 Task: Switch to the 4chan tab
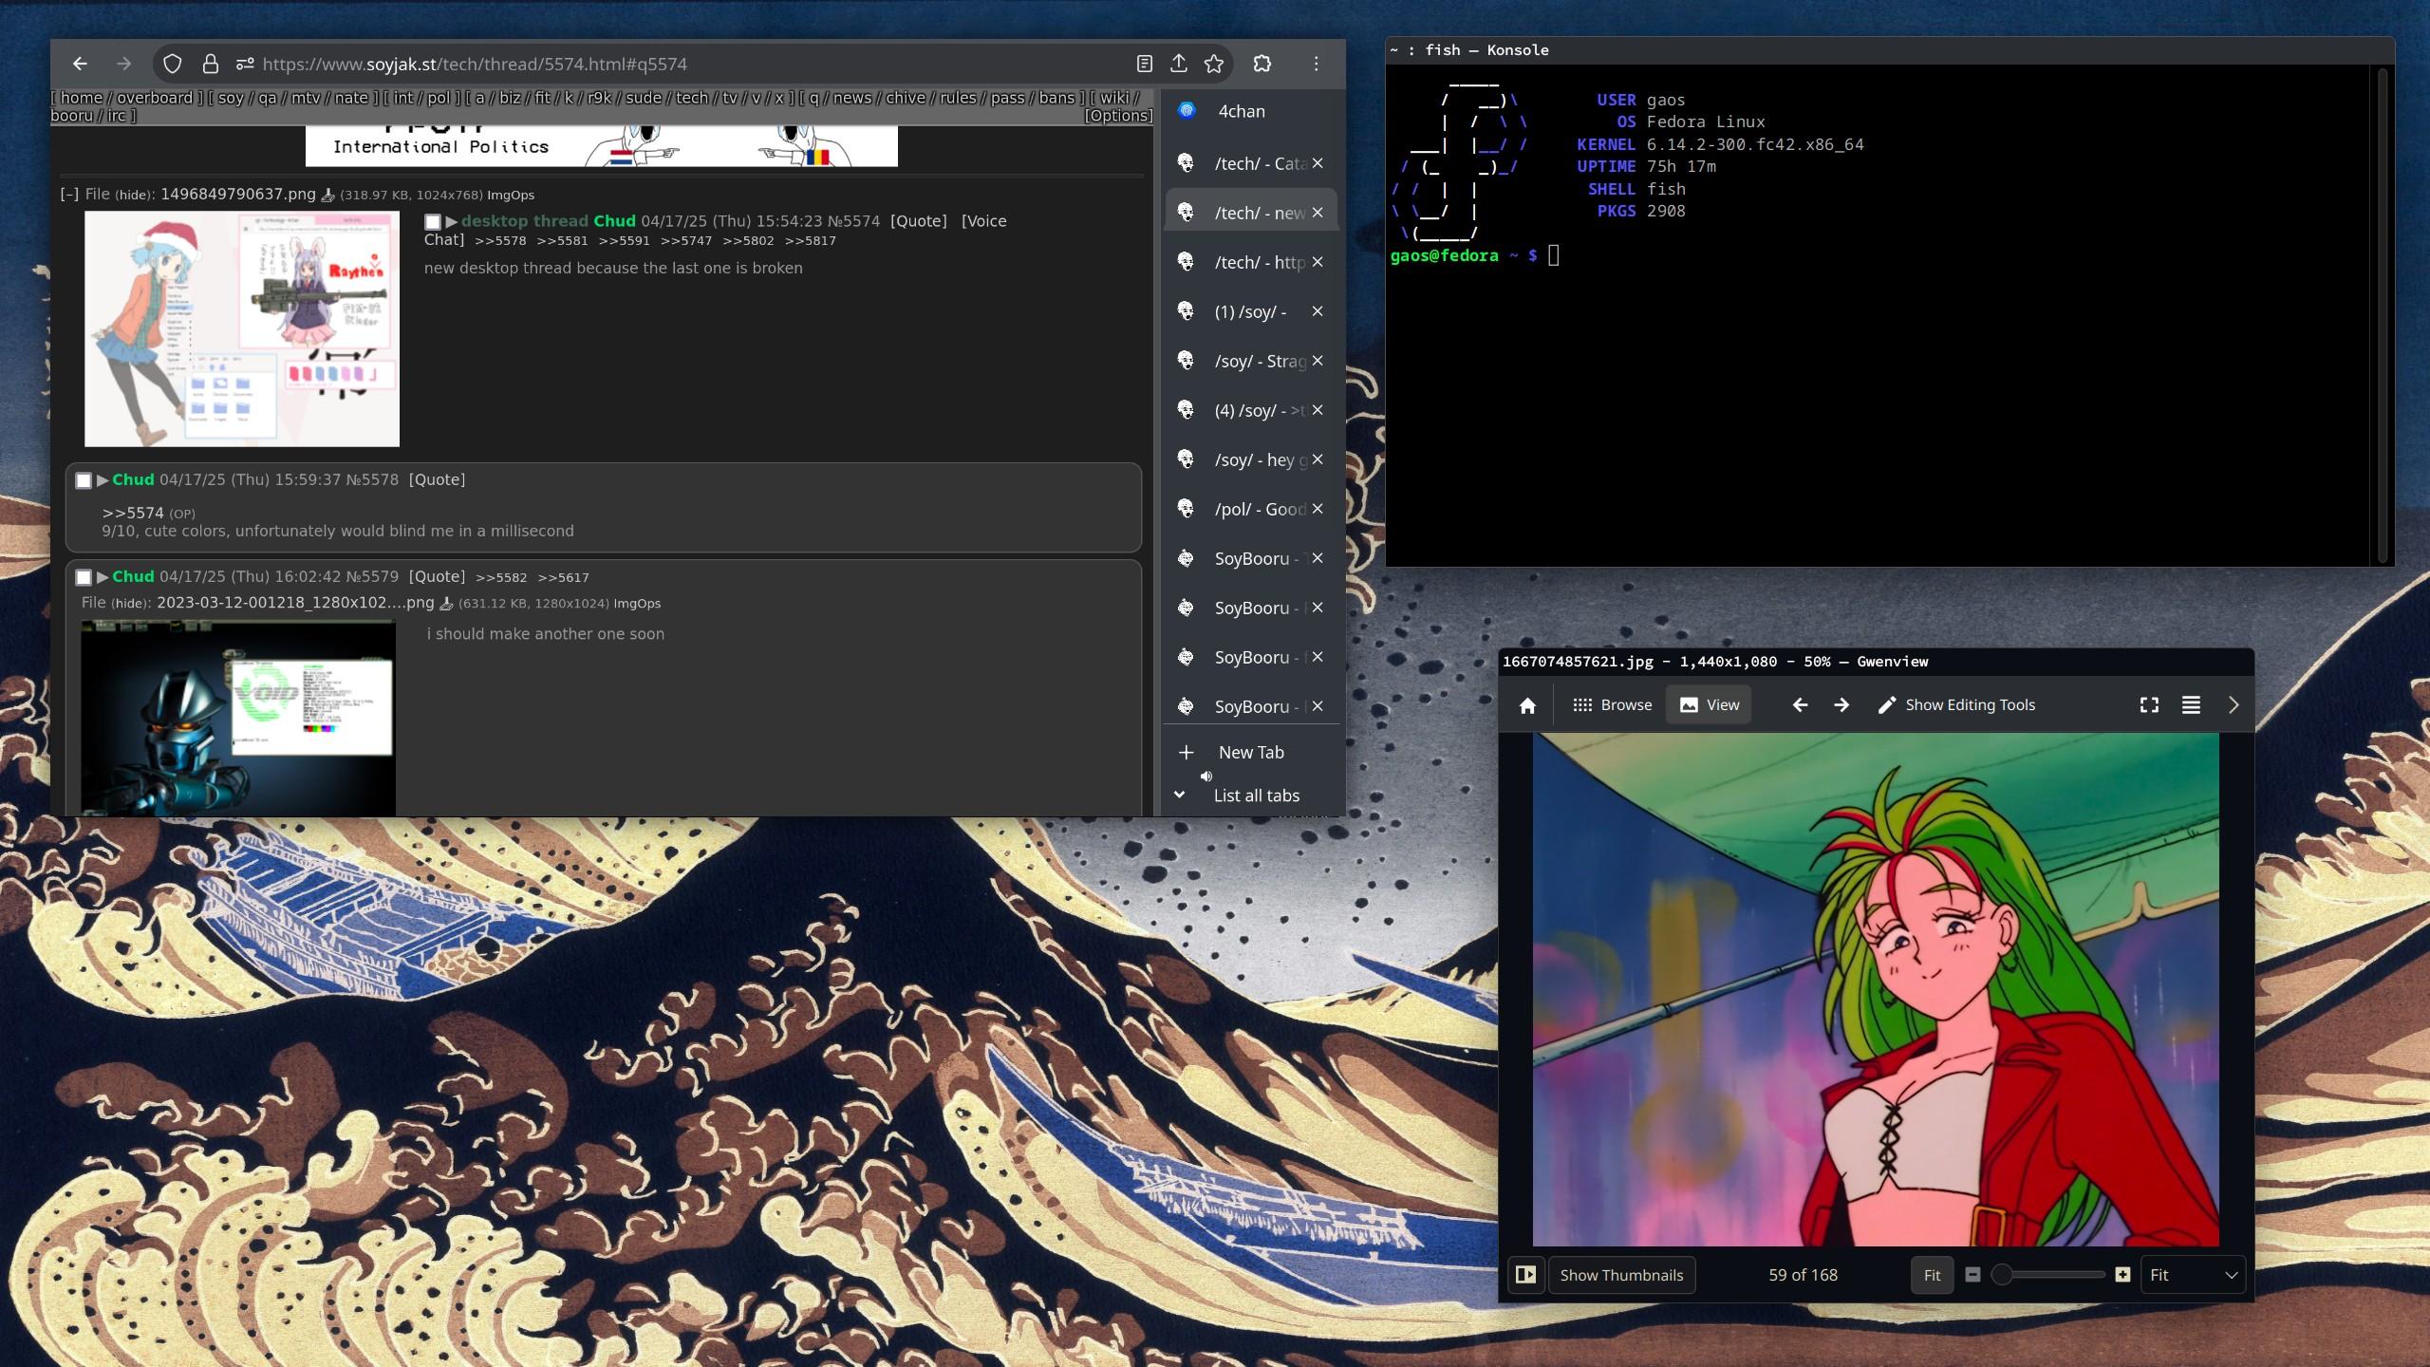[1251, 111]
